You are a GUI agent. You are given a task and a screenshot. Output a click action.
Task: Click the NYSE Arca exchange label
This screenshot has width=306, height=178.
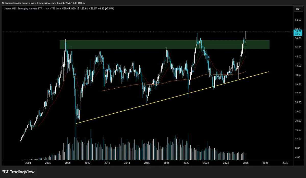click(55, 9)
